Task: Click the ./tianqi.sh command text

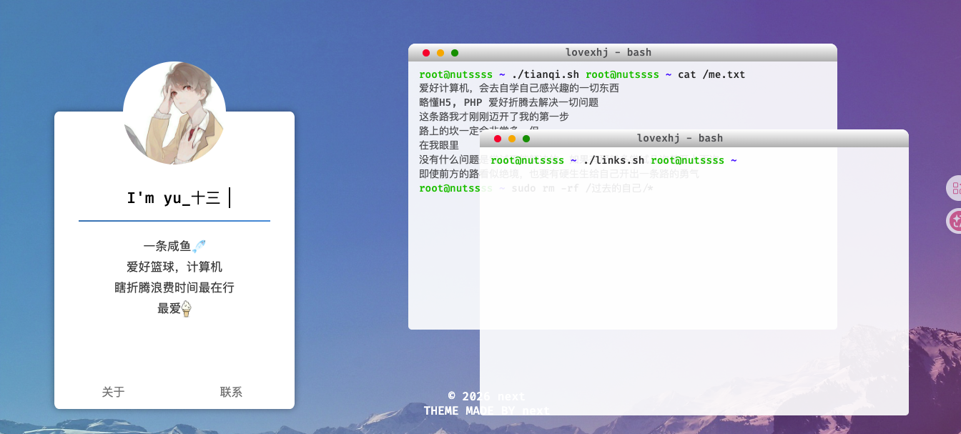Action: (546, 74)
